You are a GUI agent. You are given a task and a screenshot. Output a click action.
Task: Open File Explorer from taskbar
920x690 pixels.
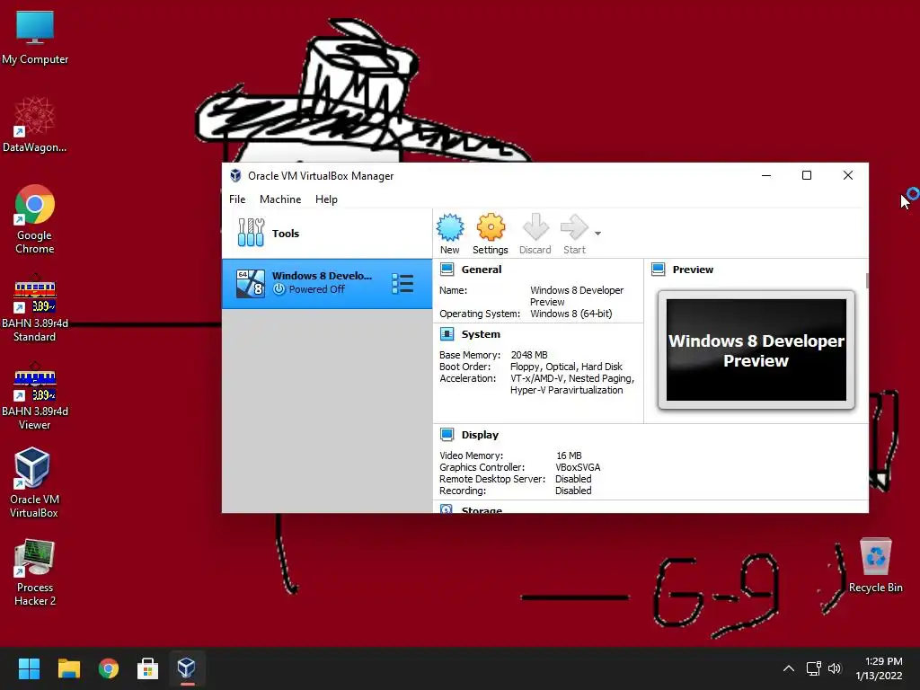click(x=68, y=668)
